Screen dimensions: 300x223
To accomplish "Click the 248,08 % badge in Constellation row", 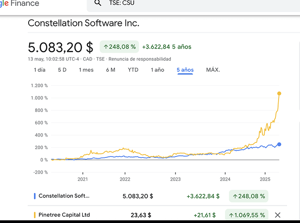I will tap(249, 196).
